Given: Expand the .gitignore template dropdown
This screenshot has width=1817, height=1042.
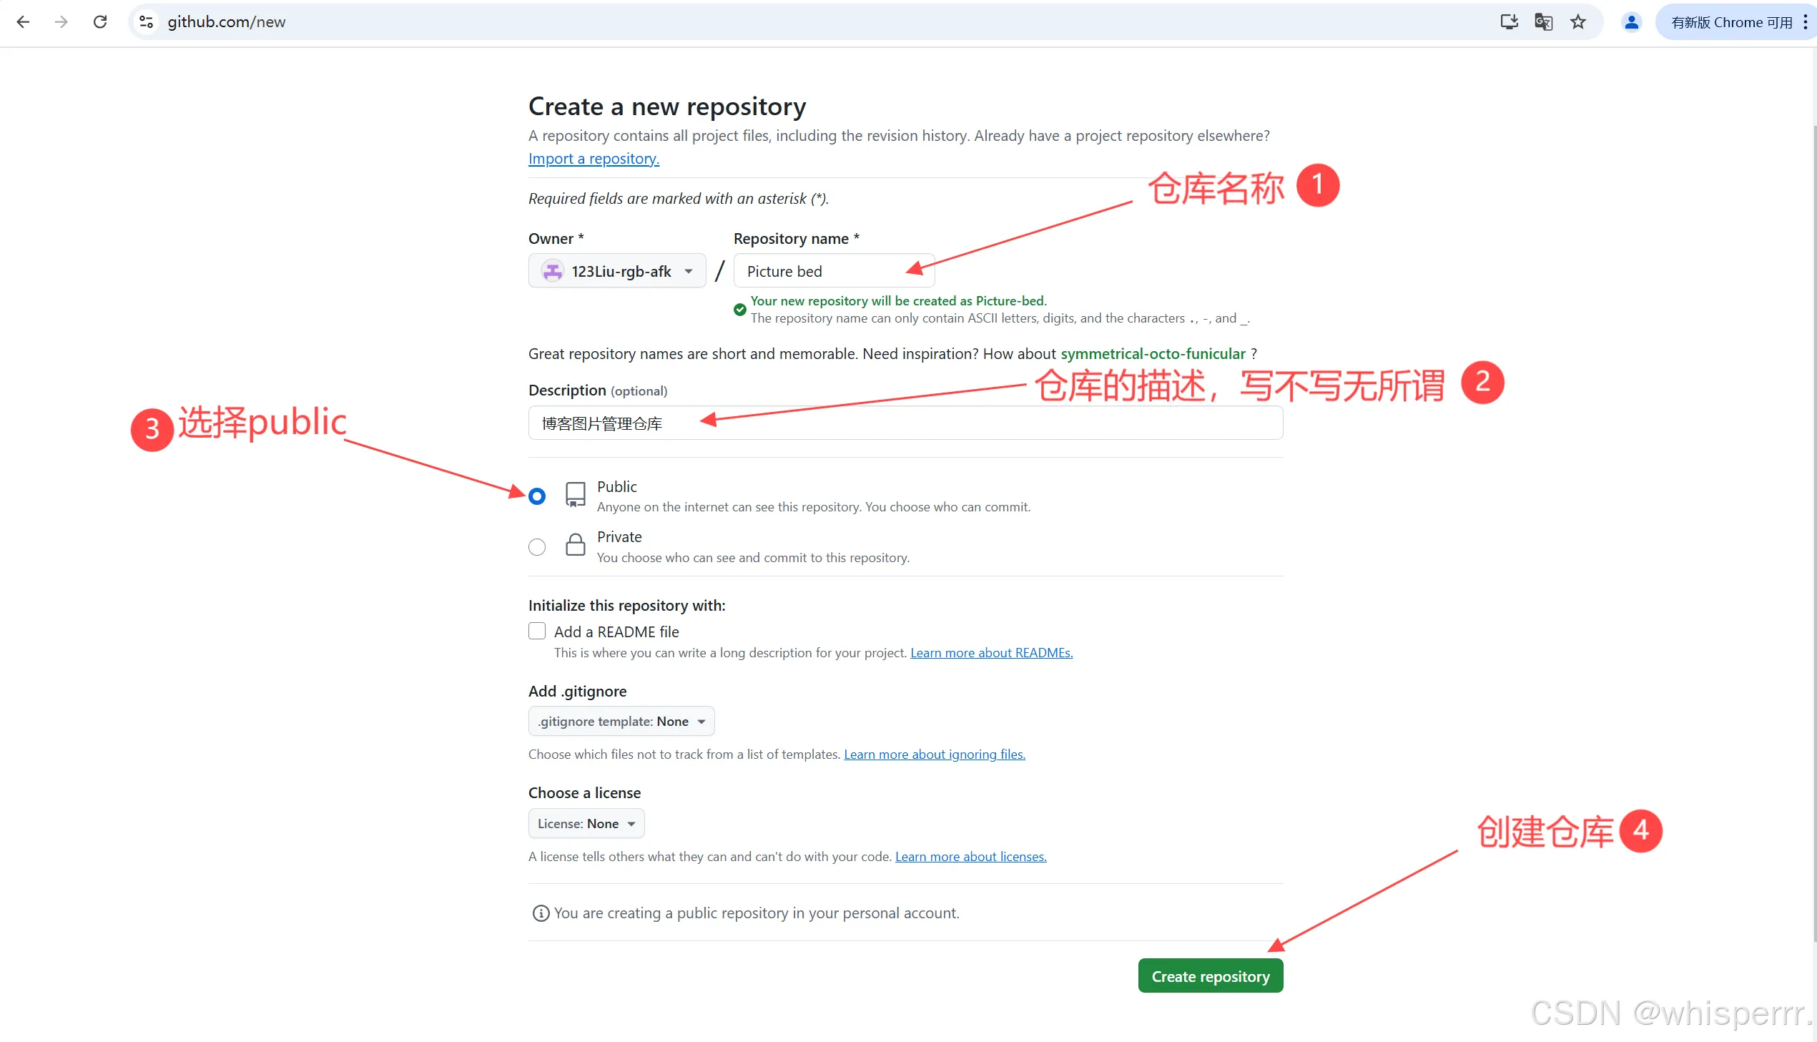Looking at the screenshot, I should point(621,722).
